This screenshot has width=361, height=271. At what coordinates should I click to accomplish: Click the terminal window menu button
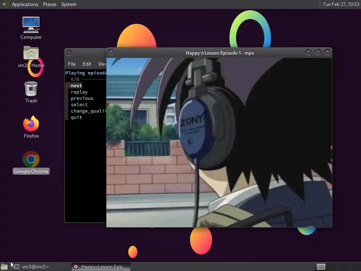pyautogui.click(x=69, y=53)
